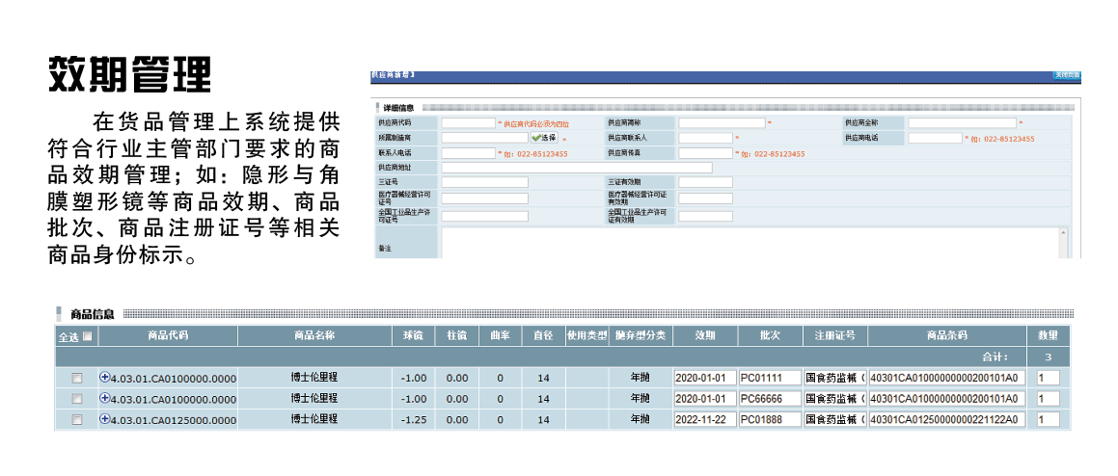Click the 选择 button with green checkmark

pos(543,138)
